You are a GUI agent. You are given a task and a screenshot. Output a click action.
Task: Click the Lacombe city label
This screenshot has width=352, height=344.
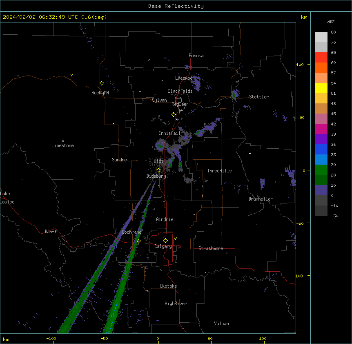point(184,78)
